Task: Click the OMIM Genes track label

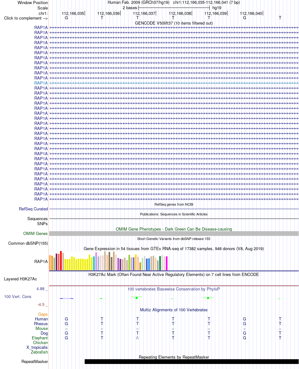Action: pos(36,234)
